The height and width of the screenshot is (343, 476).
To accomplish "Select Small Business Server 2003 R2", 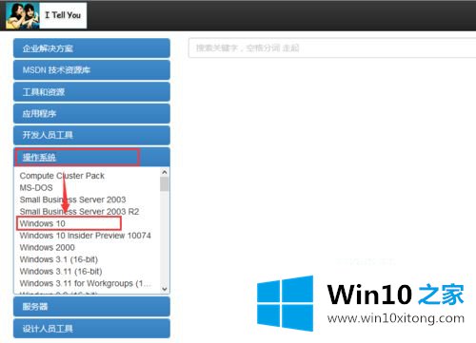I will click(x=79, y=212).
